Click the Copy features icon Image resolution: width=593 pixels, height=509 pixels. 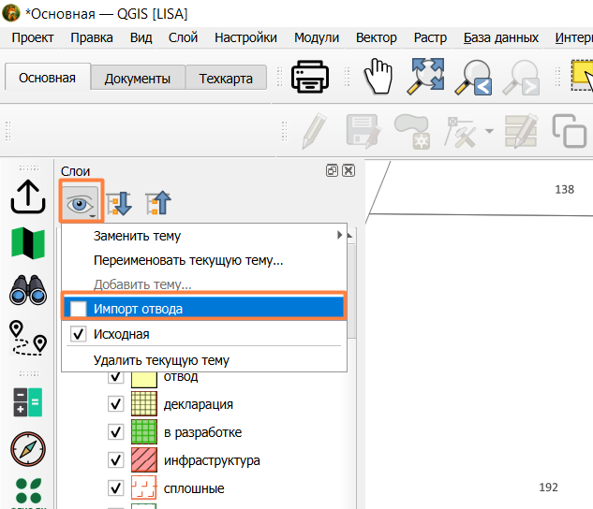click(x=570, y=131)
